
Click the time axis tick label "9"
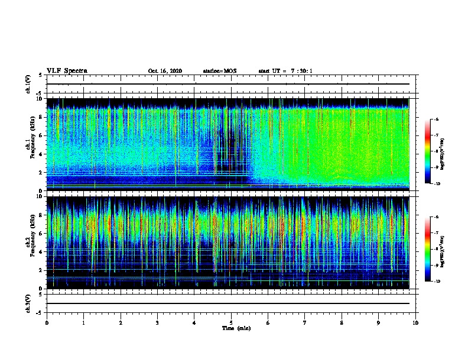378,323
